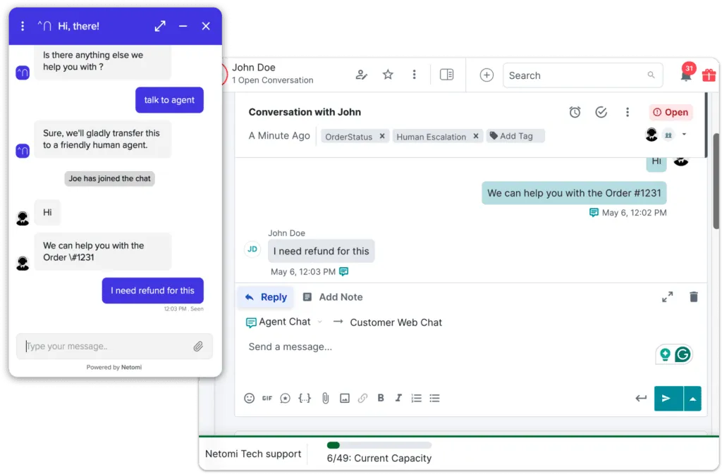Screen dimensions: 722x474
Task: Open send options dropdown arrow
Action: (x=692, y=398)
